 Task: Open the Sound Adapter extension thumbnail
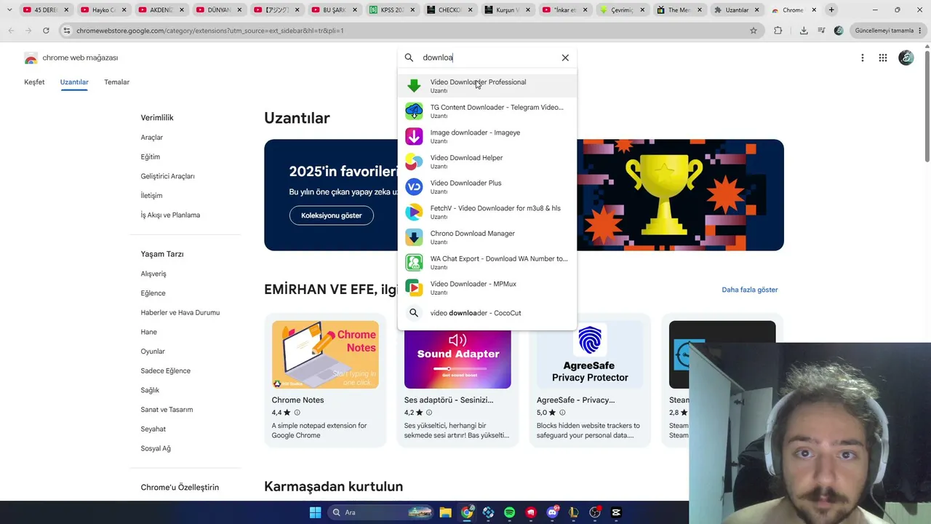[x=457, y=354]
